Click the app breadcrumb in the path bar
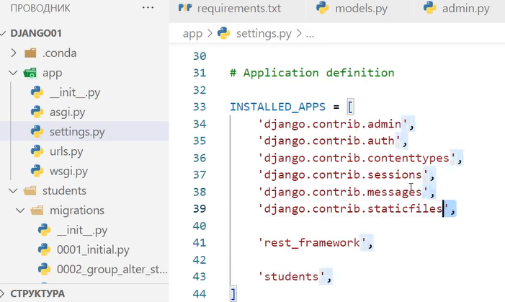 click(x=192, y=33)
